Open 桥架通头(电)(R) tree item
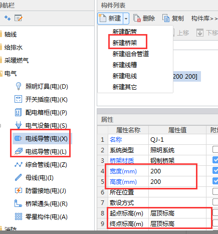218x234 pixels. point(46,204)
